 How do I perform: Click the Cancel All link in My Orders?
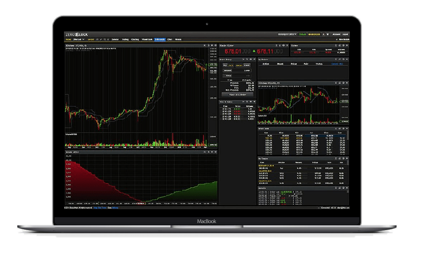click(337, 64)
